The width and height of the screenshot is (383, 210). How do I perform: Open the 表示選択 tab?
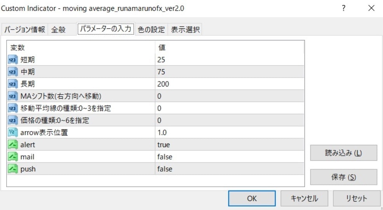point(185,30)
